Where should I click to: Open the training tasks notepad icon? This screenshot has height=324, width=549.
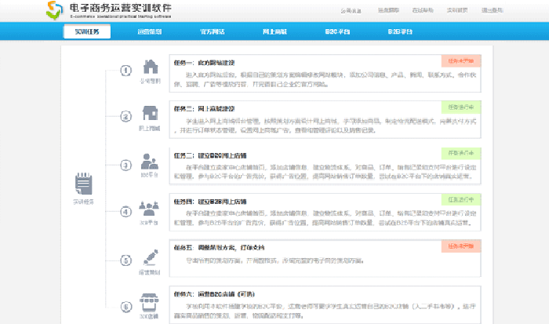coord(83,185)
